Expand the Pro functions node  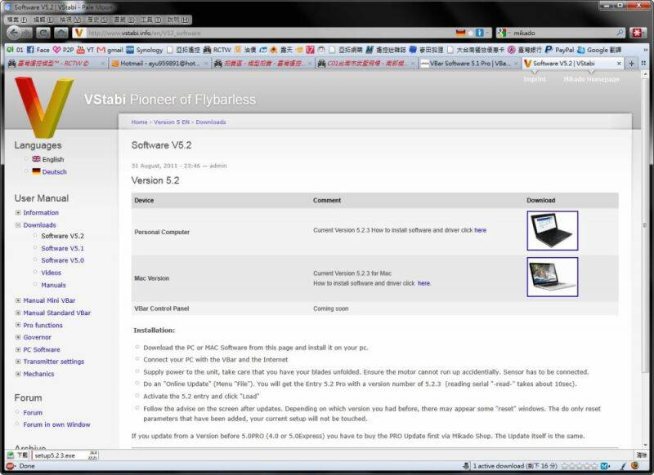tap(18, 325)
